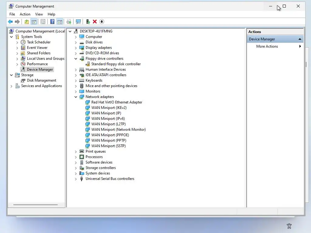311x233 pixels.
Task: Click the accessibility icon on the desktop
Action: point(289,226)
